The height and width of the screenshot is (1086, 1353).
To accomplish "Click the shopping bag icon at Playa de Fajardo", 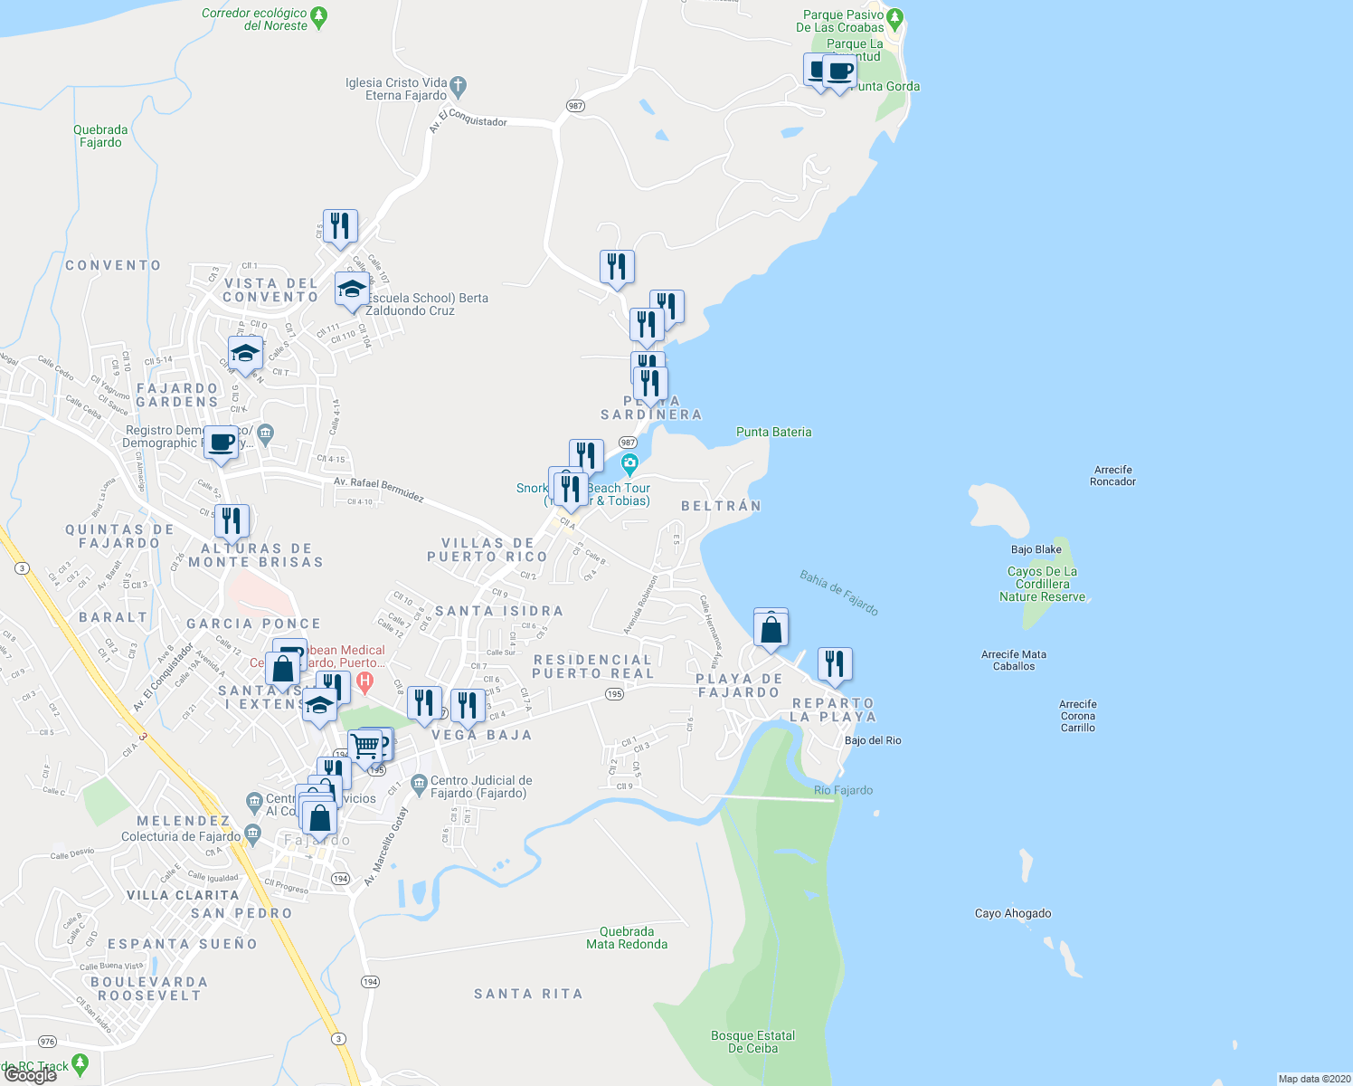I will (771, 626).
